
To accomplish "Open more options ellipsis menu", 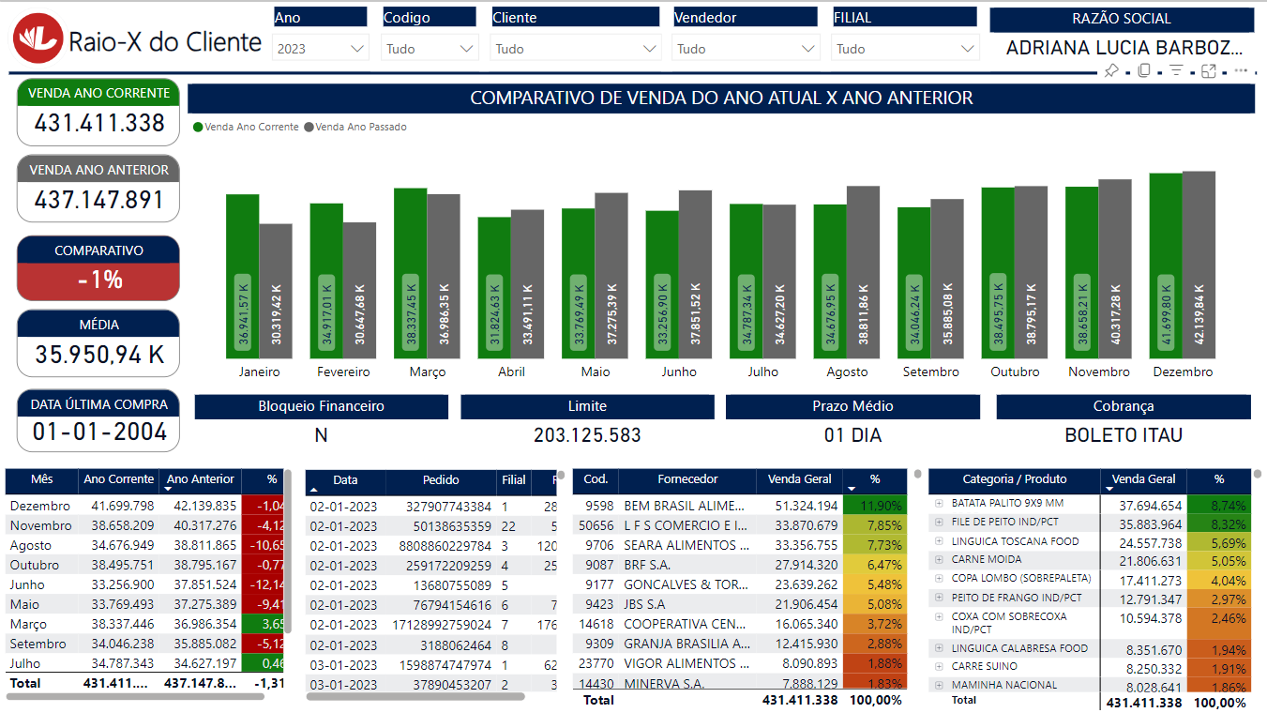I will tap(1241, 70).
